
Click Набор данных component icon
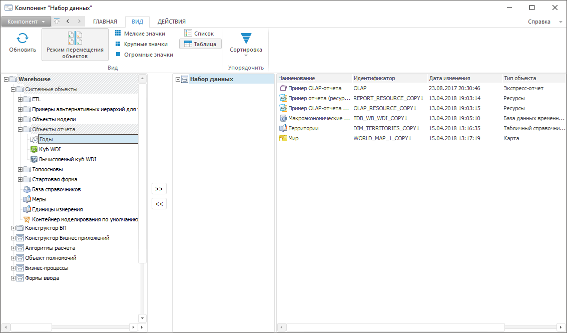click(185, 79)
